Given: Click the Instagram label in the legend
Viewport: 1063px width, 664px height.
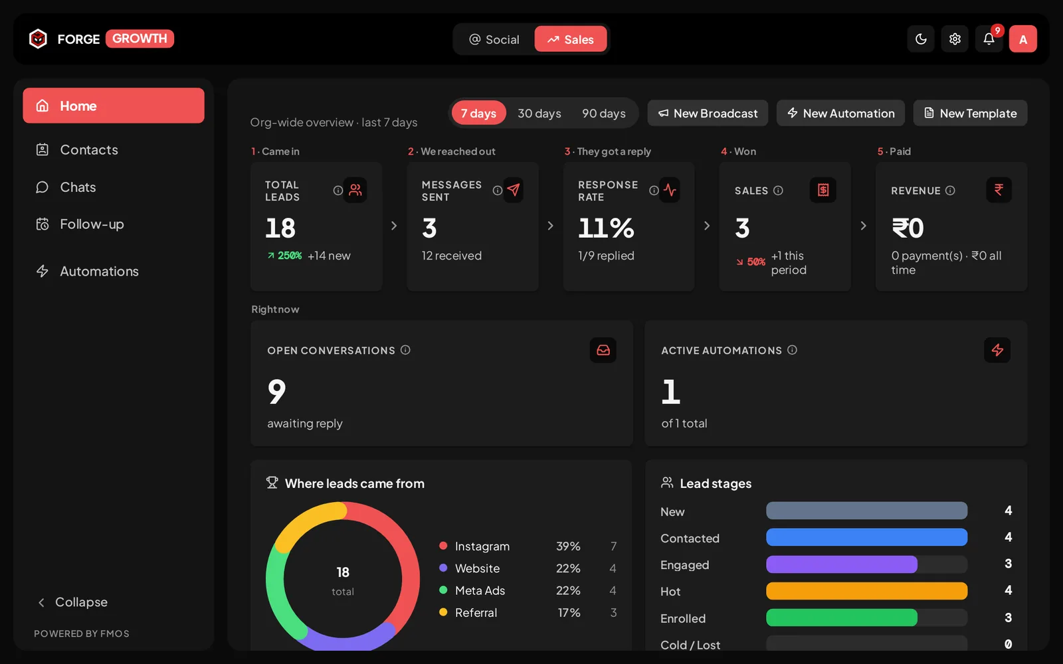Looking at the screenshot, I should pyautogui.click(x=482, y=546).
